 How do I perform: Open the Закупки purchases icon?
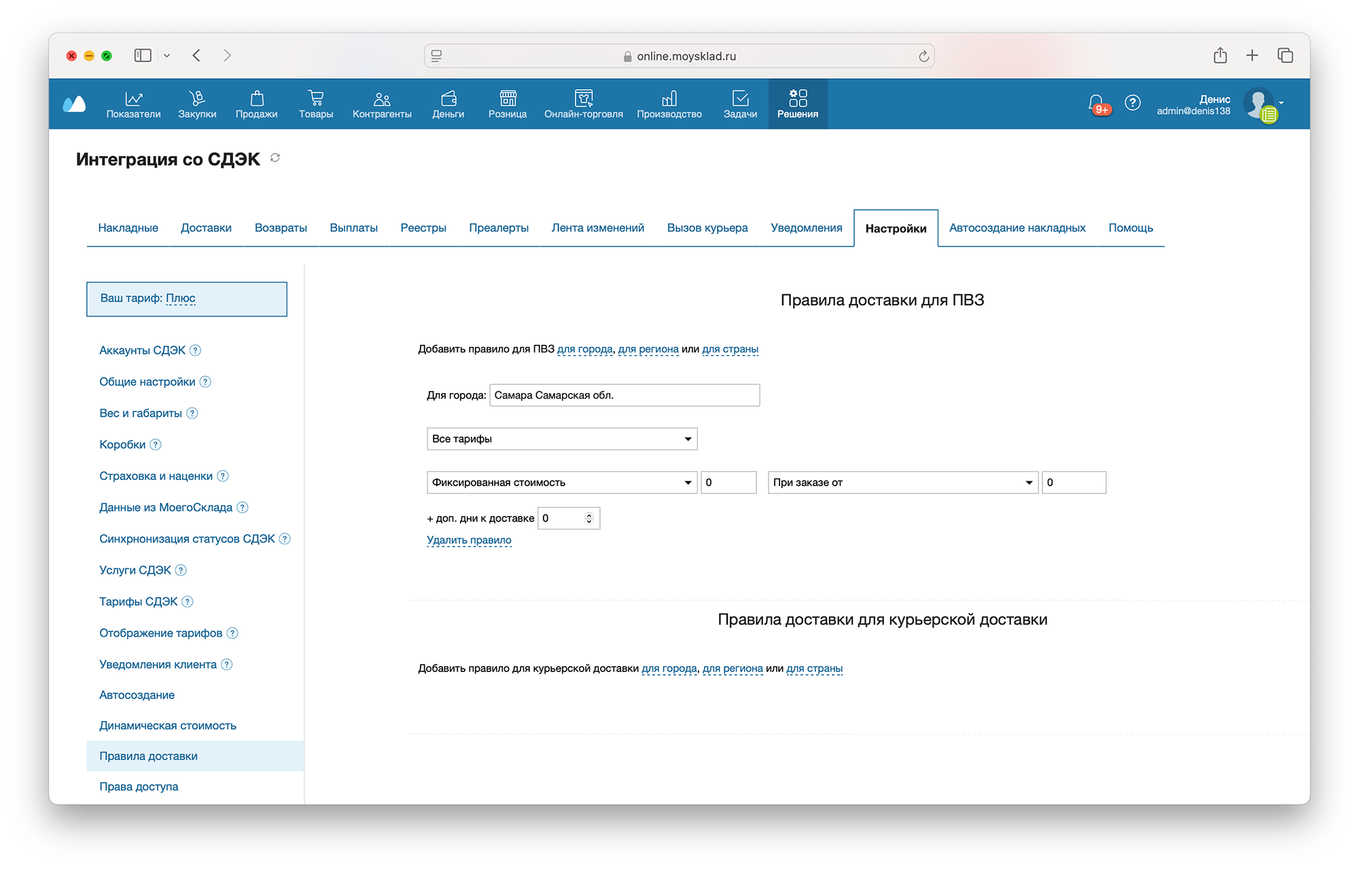click(x=197, y=98)
